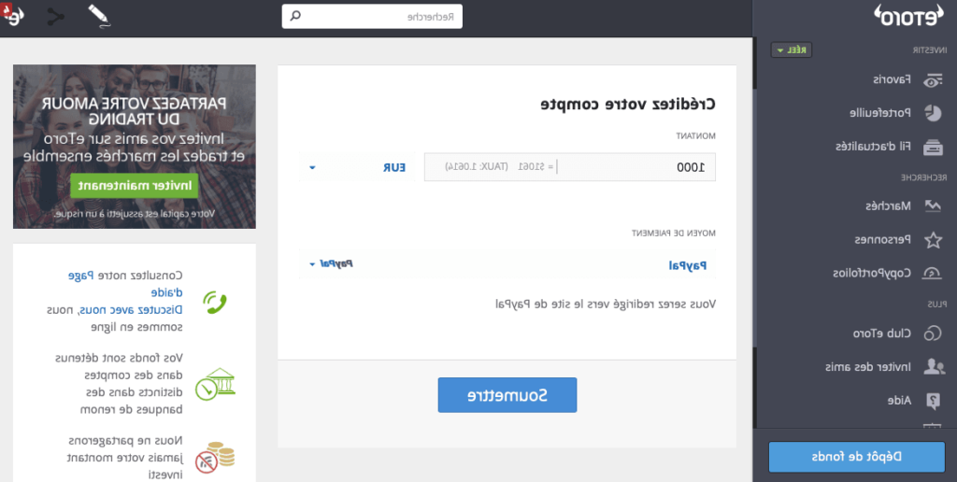957x482 pixels.
Task: Open the RÉEL account mode dropdown
Action: click(792, 50)
